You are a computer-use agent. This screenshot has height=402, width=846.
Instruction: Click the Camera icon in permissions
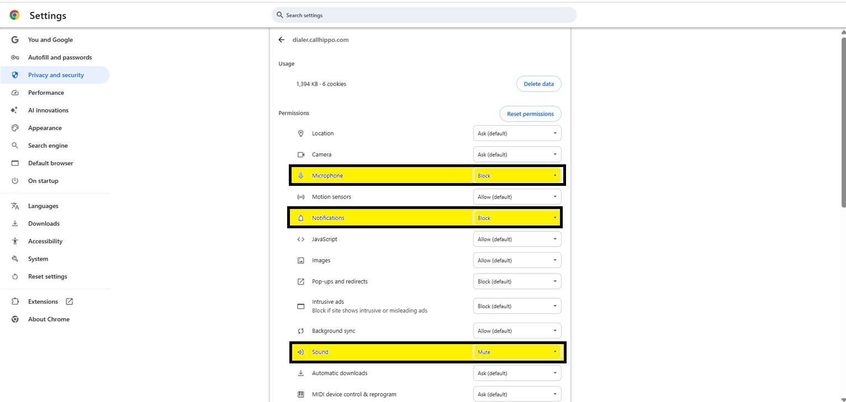pos(301,154)
